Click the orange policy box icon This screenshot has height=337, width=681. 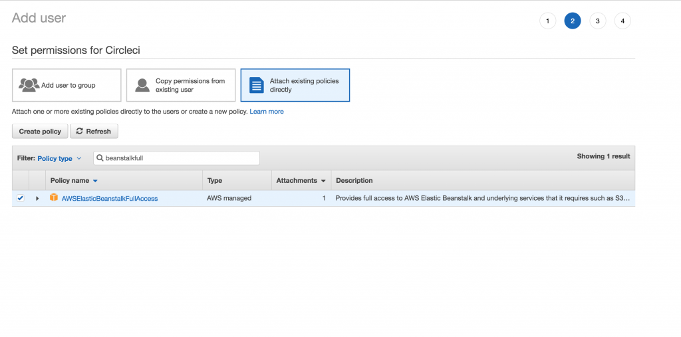point(54,197)
